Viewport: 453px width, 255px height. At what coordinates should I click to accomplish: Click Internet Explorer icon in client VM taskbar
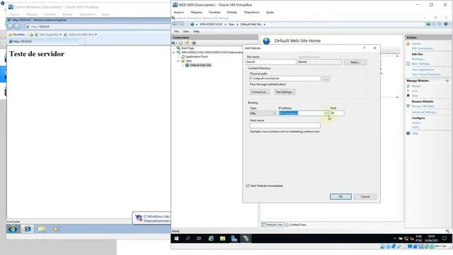28,229
